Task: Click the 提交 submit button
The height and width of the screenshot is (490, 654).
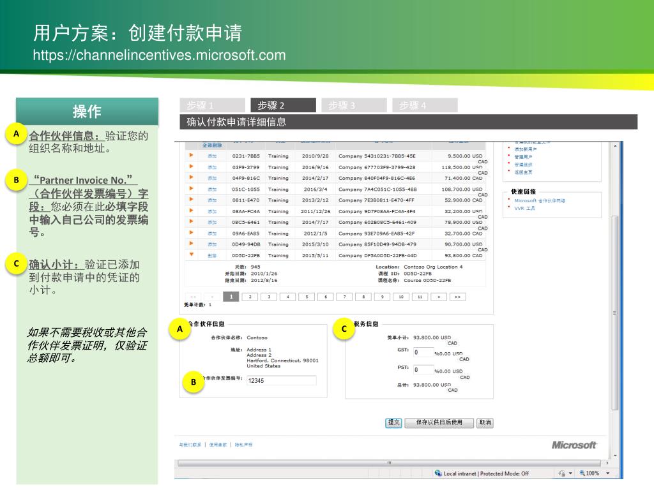Action: (x=393, y=422)
